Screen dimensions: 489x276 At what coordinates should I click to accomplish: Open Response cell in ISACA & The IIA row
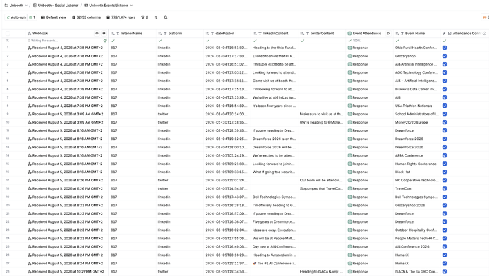point(370,272)
